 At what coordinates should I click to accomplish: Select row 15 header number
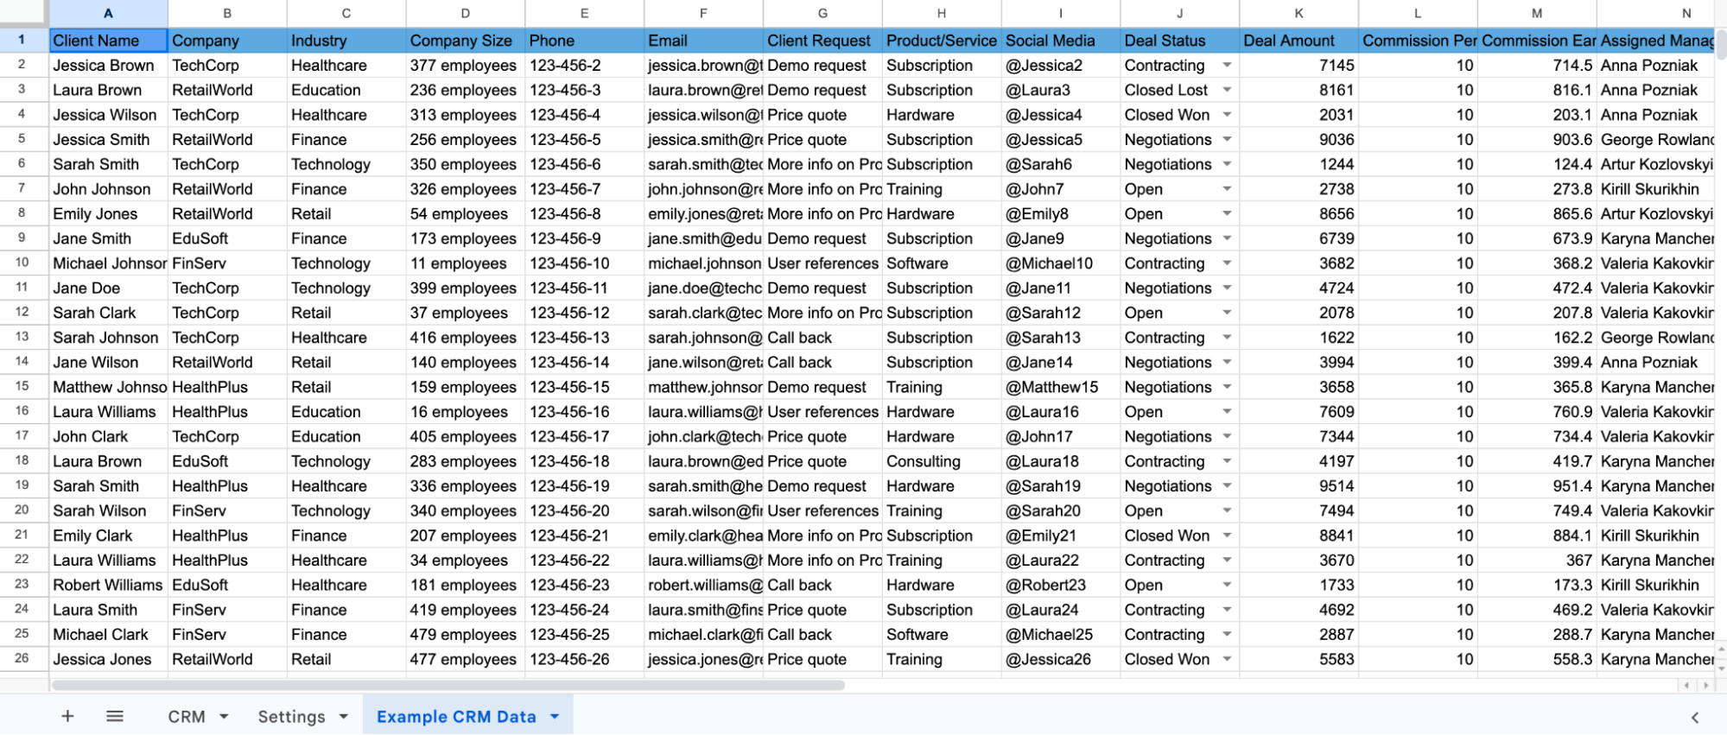point(22,386)
